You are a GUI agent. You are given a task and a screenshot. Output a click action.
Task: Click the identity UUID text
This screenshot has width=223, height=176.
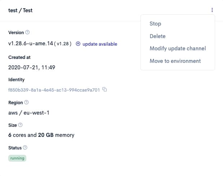point(54,90)
